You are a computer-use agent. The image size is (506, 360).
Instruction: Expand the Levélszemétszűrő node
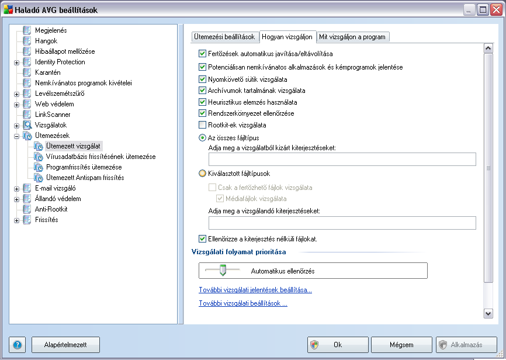tap(17, 94)
